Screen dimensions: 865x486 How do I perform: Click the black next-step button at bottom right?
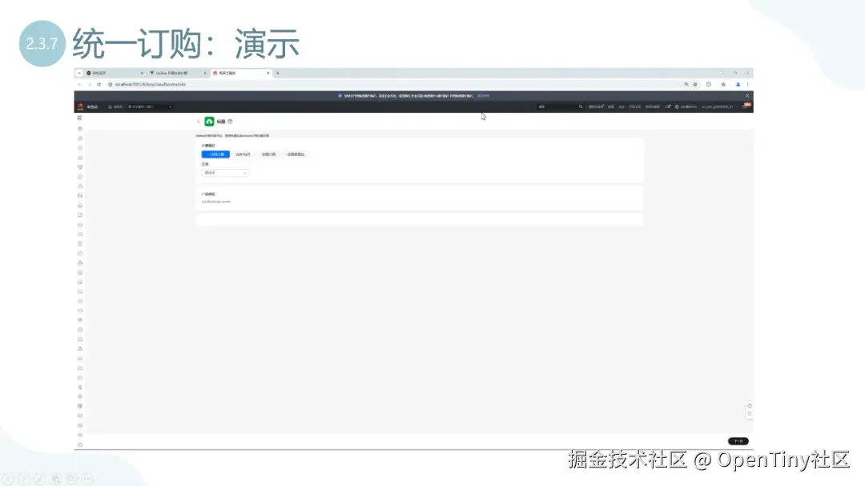[738, 441]
